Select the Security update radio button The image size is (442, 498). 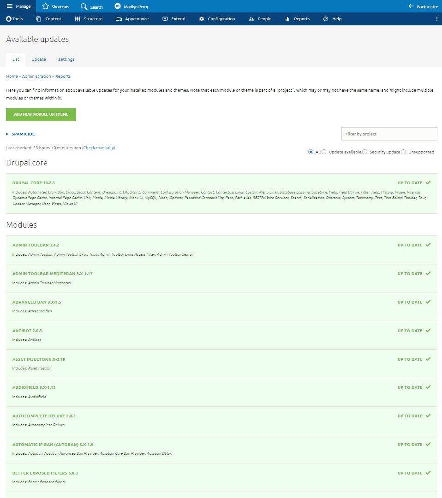(x=365, y=152)
